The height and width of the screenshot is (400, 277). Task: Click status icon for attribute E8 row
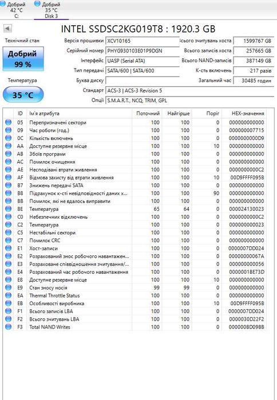point(9,279)
